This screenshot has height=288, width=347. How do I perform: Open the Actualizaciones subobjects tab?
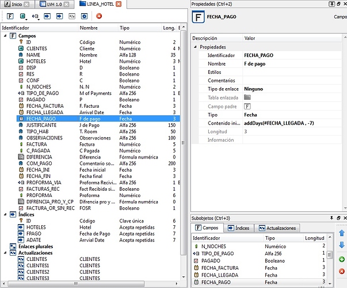pos(277,228)
